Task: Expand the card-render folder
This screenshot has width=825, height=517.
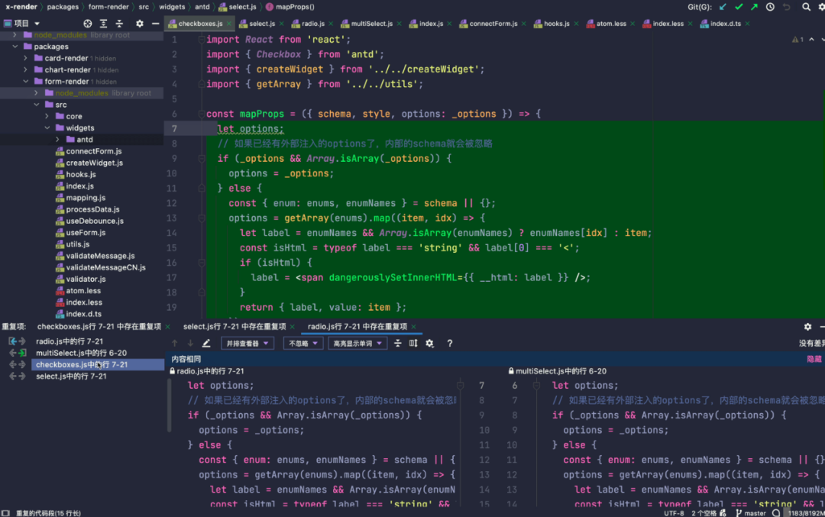Action: click(x=25, y=58)
